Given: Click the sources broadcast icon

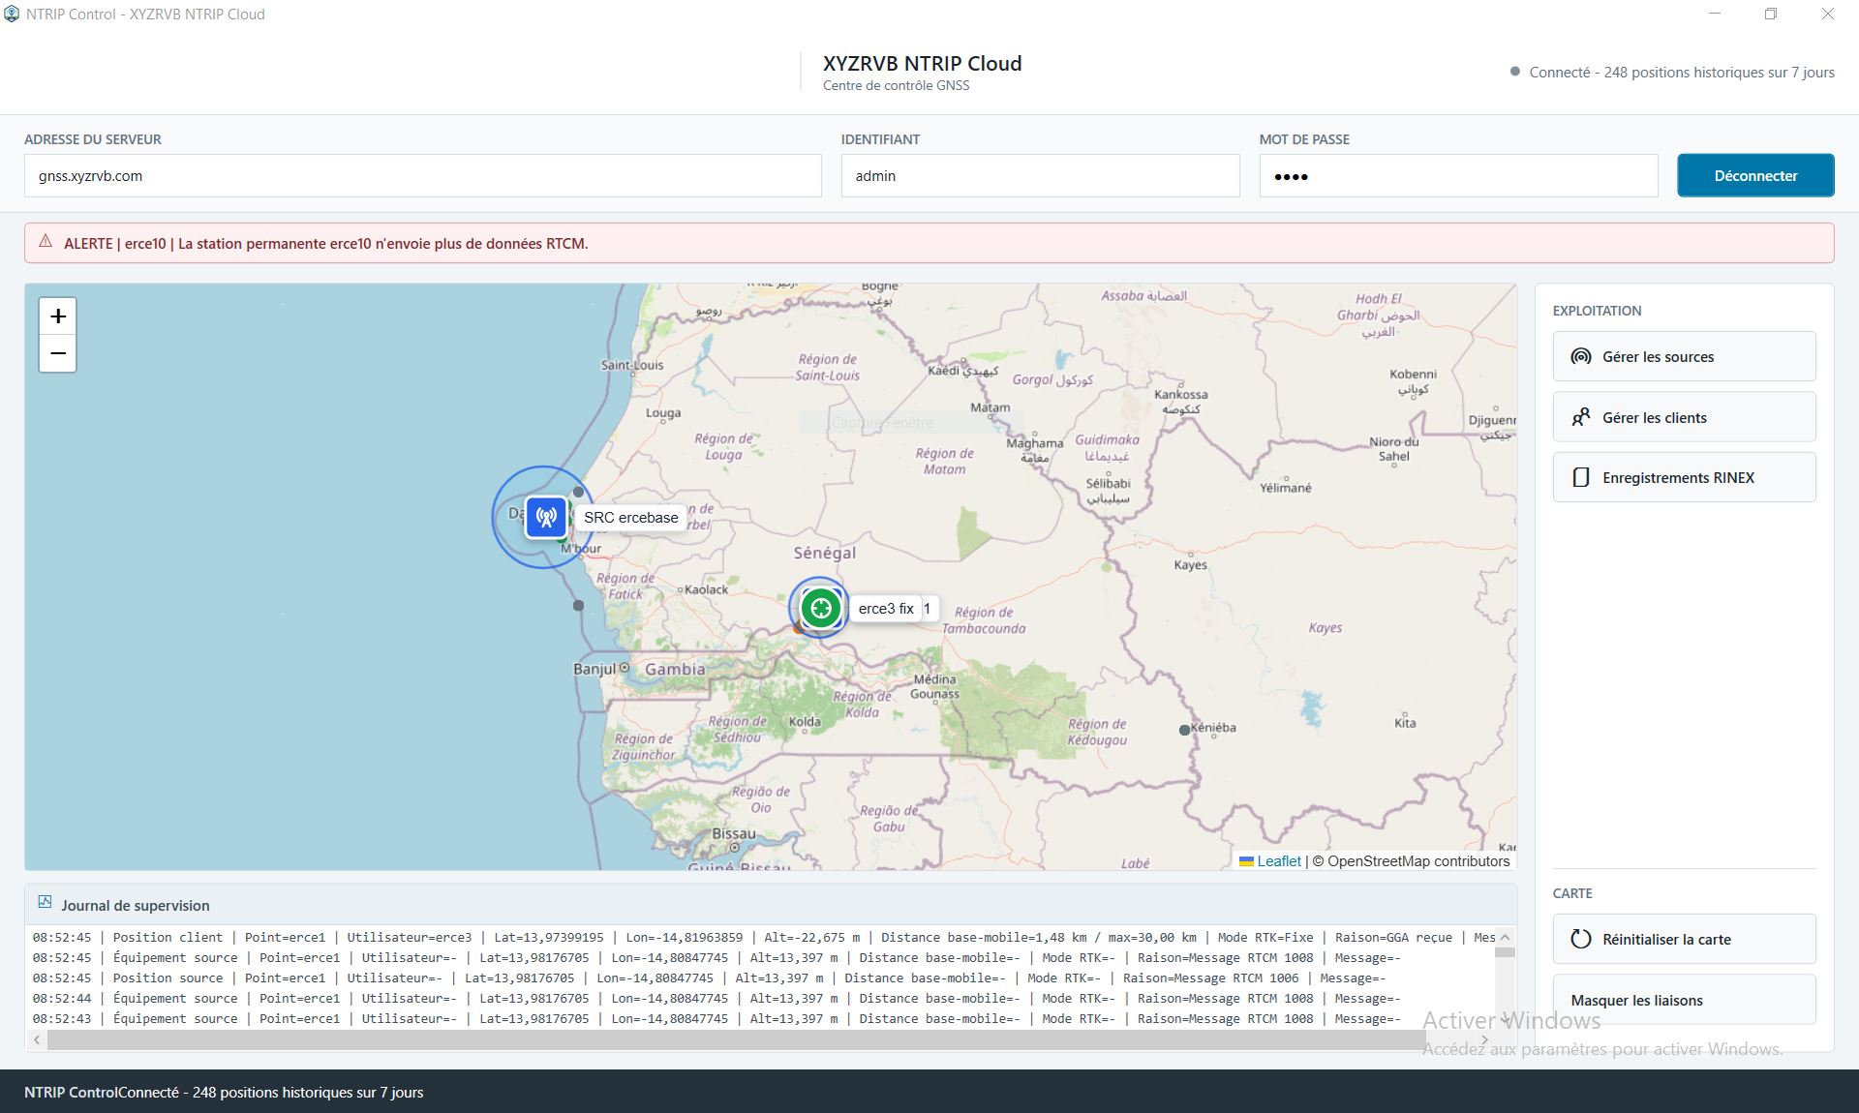Looking at the screenshot, I should point(1581,356).
